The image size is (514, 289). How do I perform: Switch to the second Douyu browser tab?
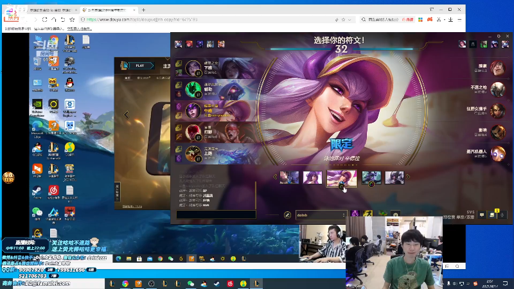pos(109,10)
